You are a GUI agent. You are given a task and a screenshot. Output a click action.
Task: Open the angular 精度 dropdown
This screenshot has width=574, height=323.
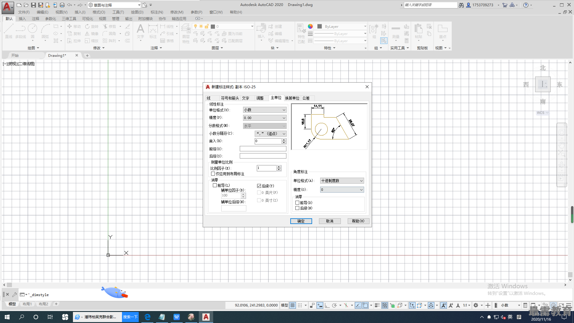tap(342, 190)
